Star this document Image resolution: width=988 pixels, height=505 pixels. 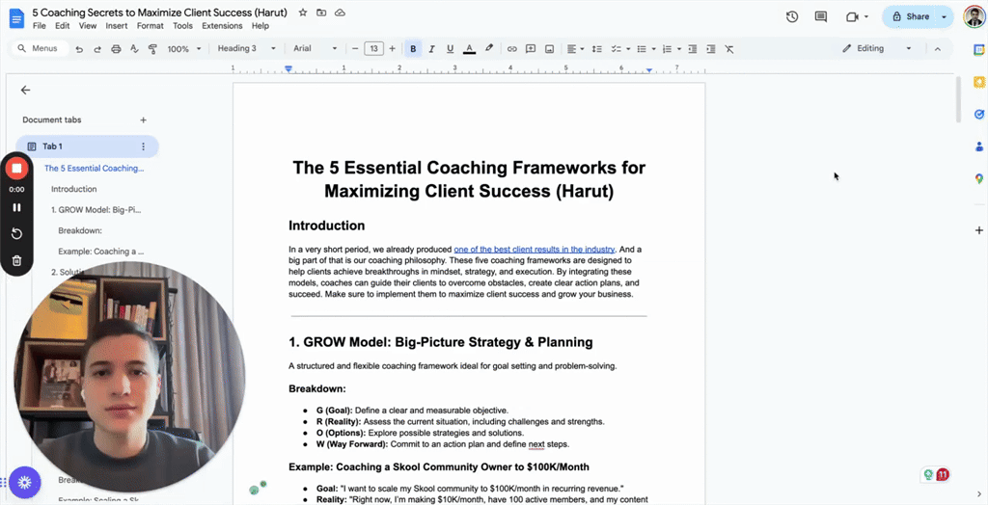302,13
